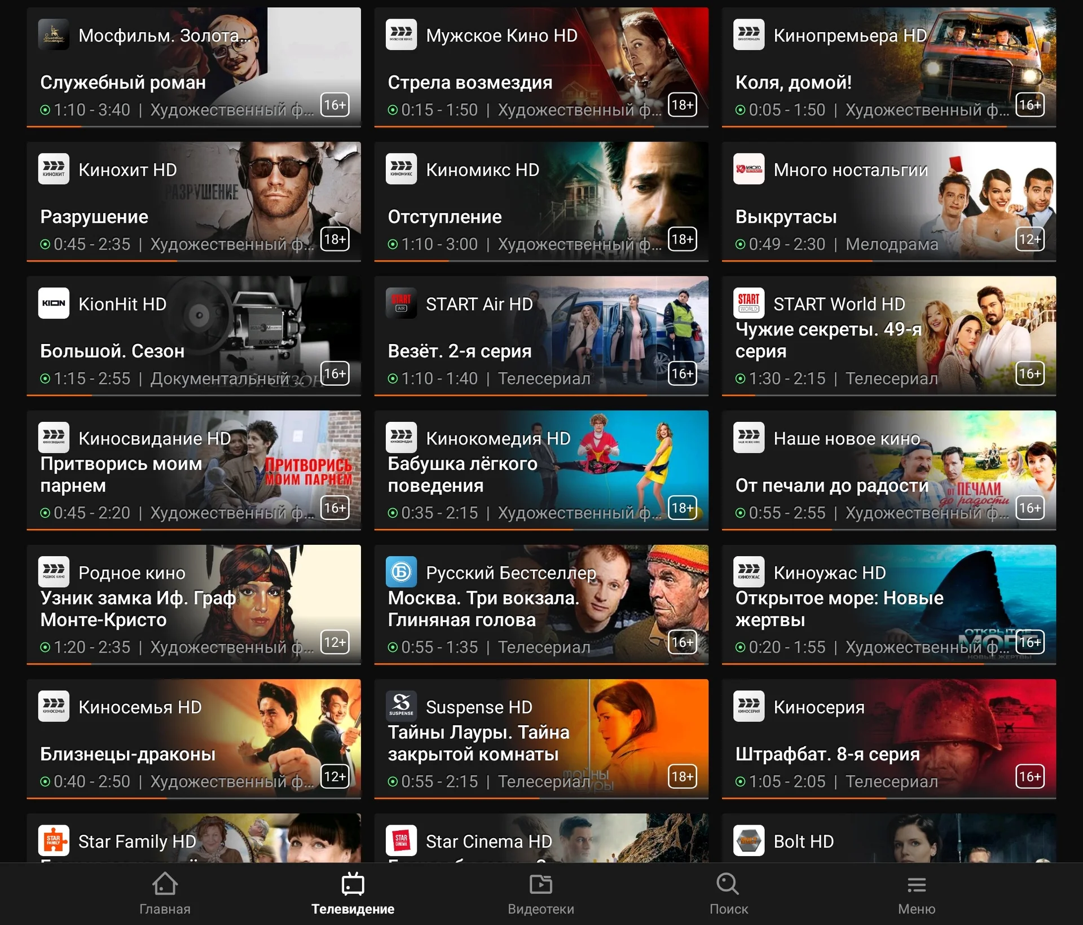Click the 18+ badge on Стрела возмездия
1083x925 pixels.
[x=682, y=105]
